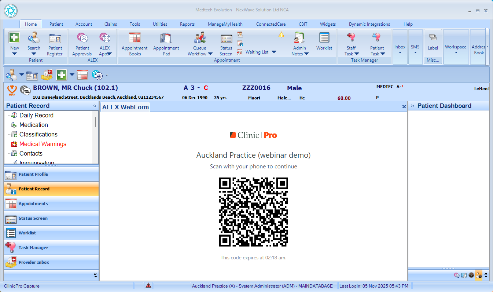Click the yellow bell icon in ribbon
This screenshot has height=292, width=493.
[281, 34]
